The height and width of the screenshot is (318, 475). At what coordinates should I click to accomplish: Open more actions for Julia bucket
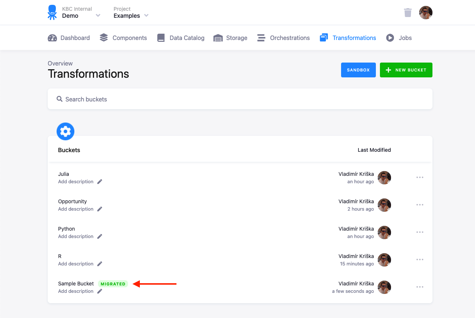click(x=420, y=177)
